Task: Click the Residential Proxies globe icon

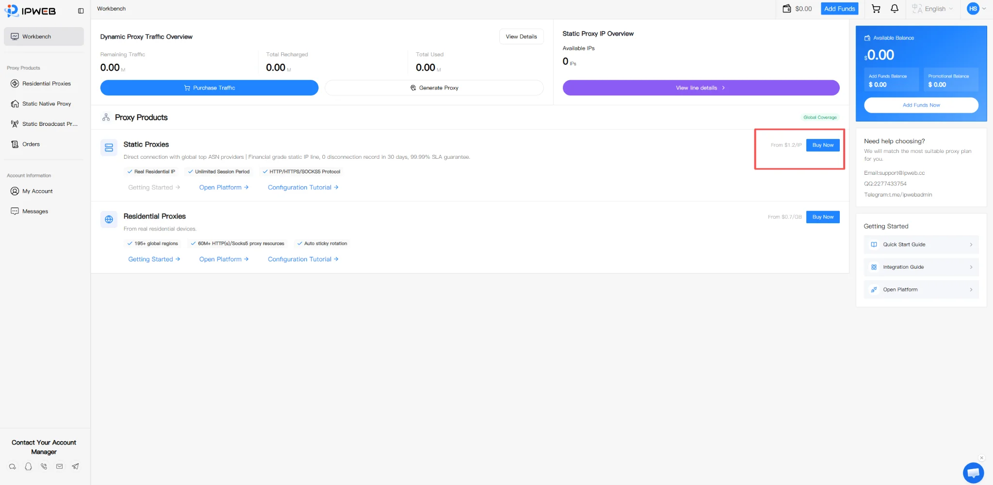Action: (x=109, y=219)
